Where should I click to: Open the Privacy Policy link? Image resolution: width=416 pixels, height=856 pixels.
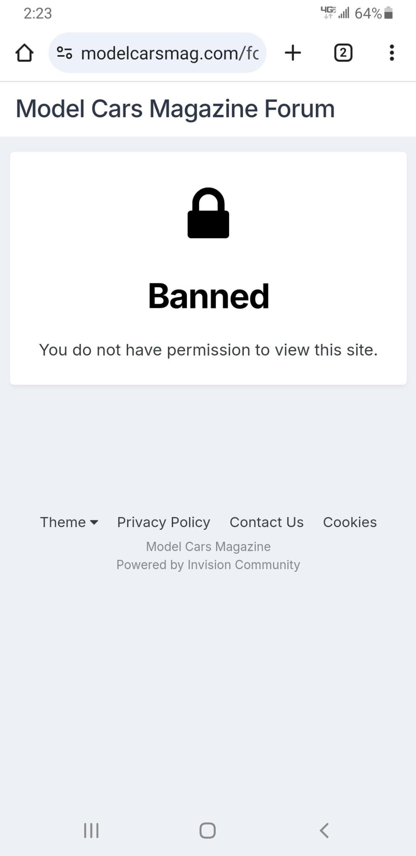pos(163,522)
